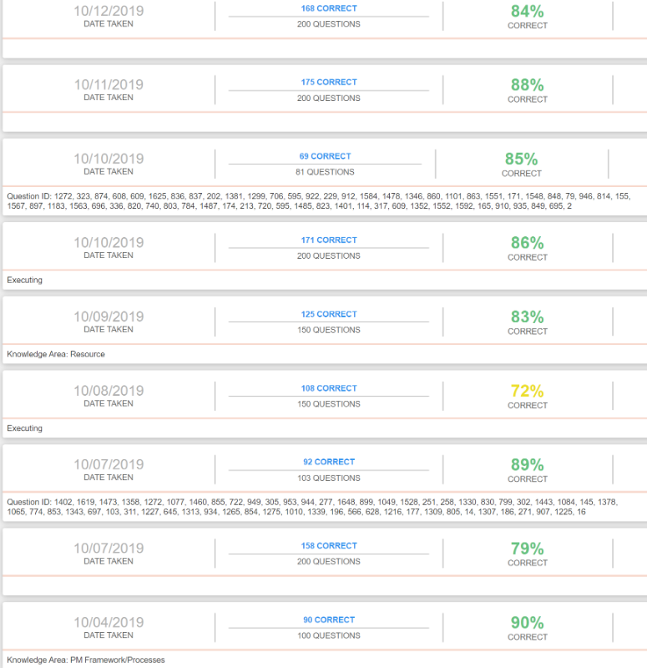The width and height of the screenshot is (647, 668).
Task: Open the 90 CORRECT results link
Action: (x=329, y=620)
